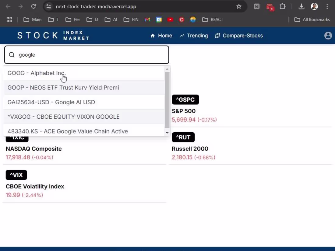The image size is (335, 251).
Task: Select ^VXGOG CBOE Equity Vixon Google suggestion
Action: (x=84, y=117)
